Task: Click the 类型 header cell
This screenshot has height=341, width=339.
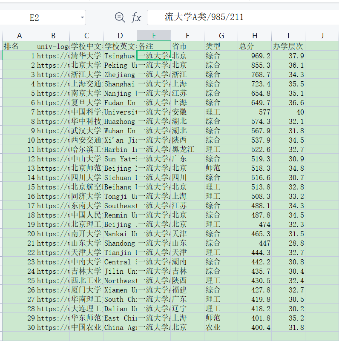Action: [221, 46]
